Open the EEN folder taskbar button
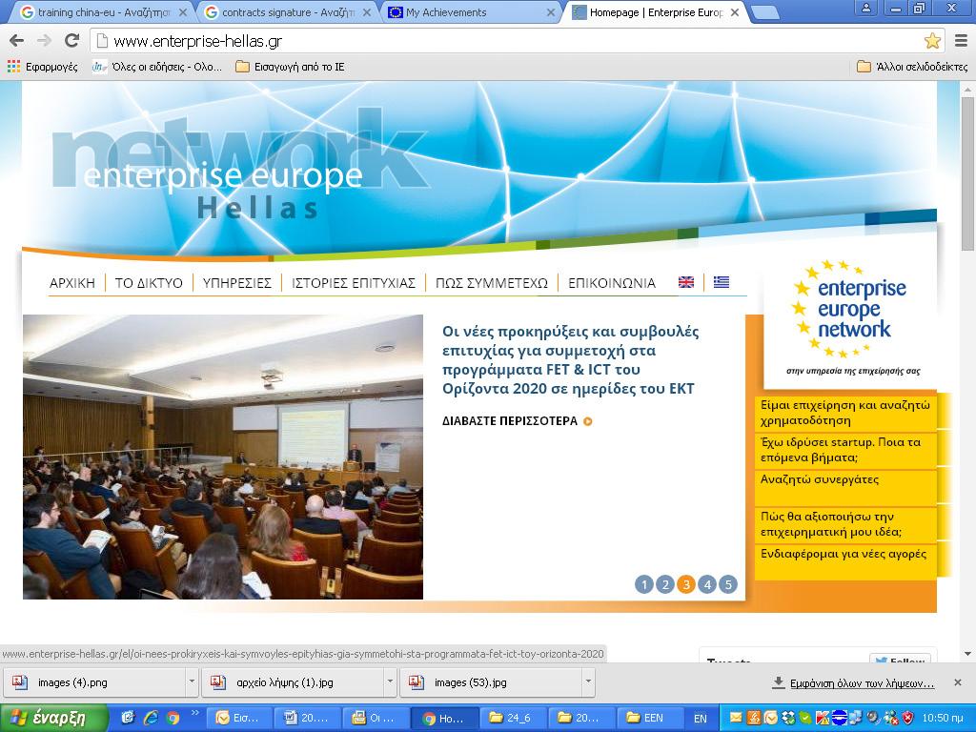The height and width of the screenshot is (732, 976). [x=650, y=719]
